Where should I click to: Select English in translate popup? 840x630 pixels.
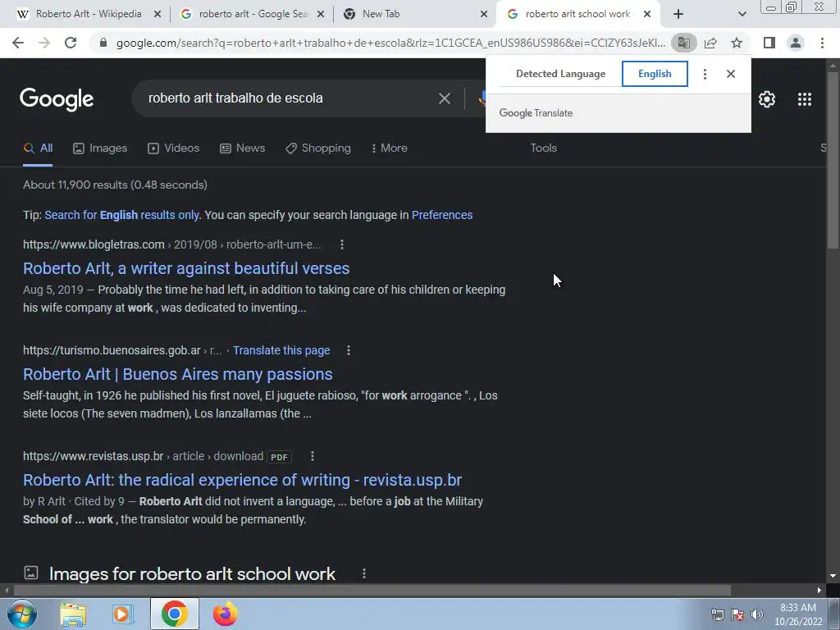click(655, 74)
